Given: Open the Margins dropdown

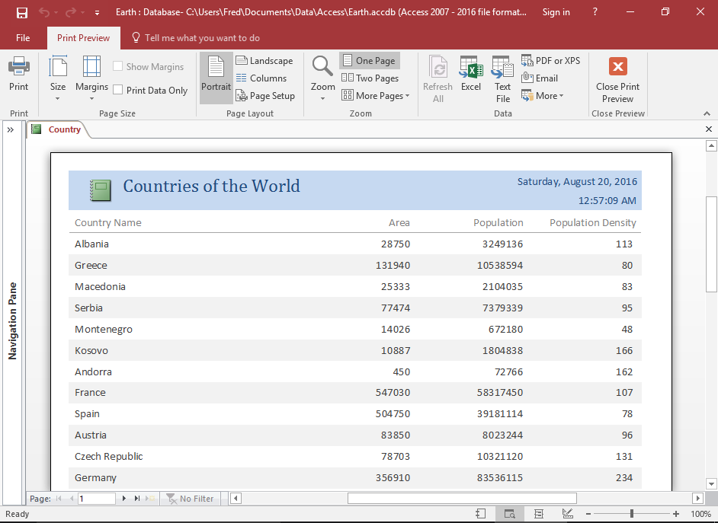Looking at the screenshot, I should point(91,78).
